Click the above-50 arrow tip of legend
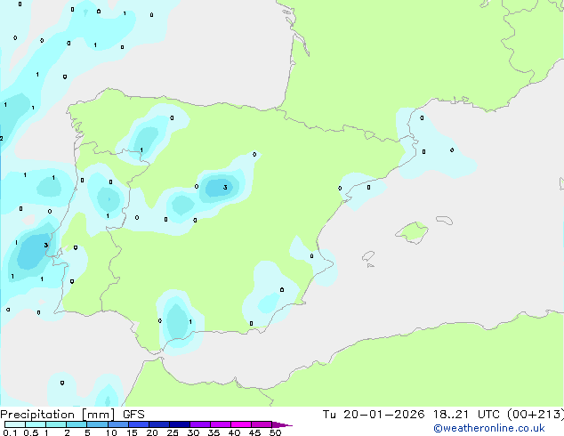Viewport: 564px width, 436px height. [282, 424]
